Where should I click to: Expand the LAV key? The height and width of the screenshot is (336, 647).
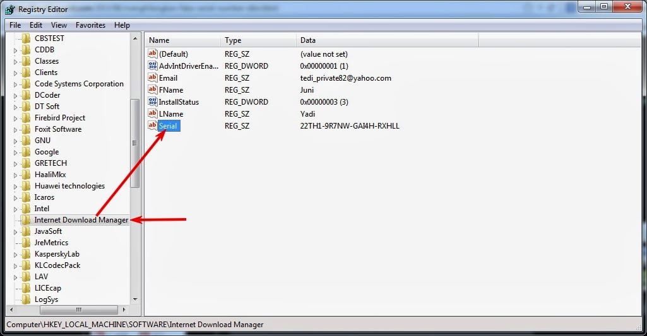click(x=15, y=277)
